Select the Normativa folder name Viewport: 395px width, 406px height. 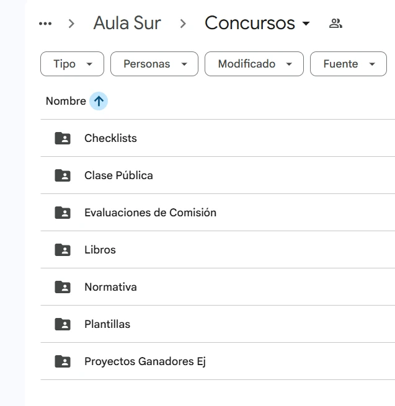pos(110,287)
